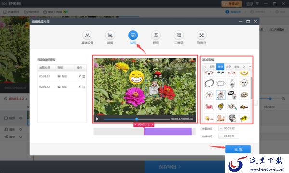
Task: Pick the spiky thought bubble sticker
Action: click(x=221, y=83)
